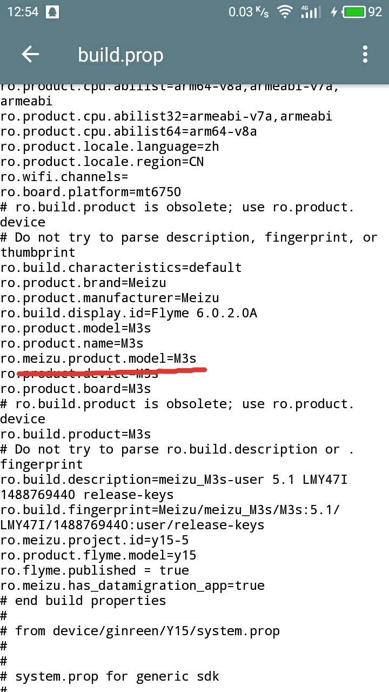Screen dimensions: 389x692
Task: Tap the '# end build properties' comment
Action: [x=83, y=601]
